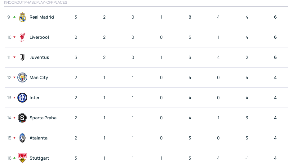288x168 pixels.
Task: Click the Juventus club logo
Action: pyautogui.click(x=22, y=57)
